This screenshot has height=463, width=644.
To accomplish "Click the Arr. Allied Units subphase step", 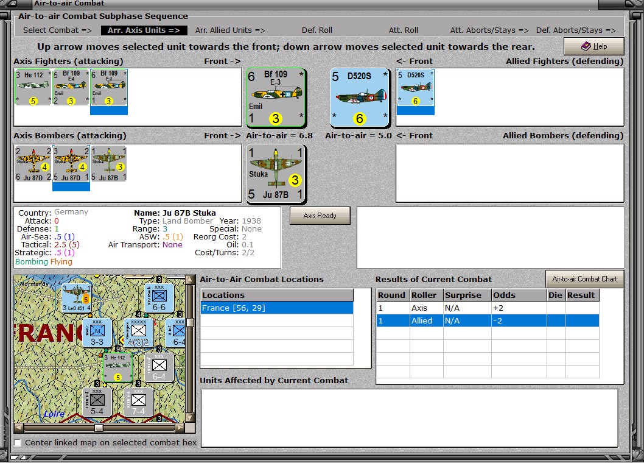I will pos(230,30).
